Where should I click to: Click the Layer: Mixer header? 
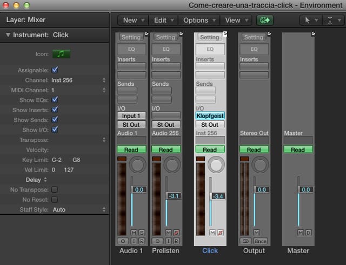(x=55, y=20)
